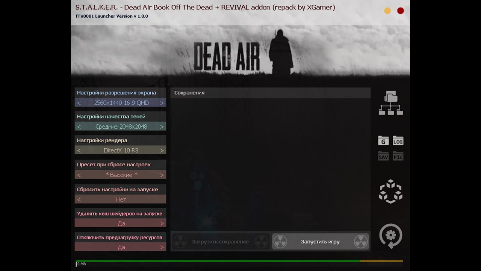Click the Нет value for reset settings

121,199
